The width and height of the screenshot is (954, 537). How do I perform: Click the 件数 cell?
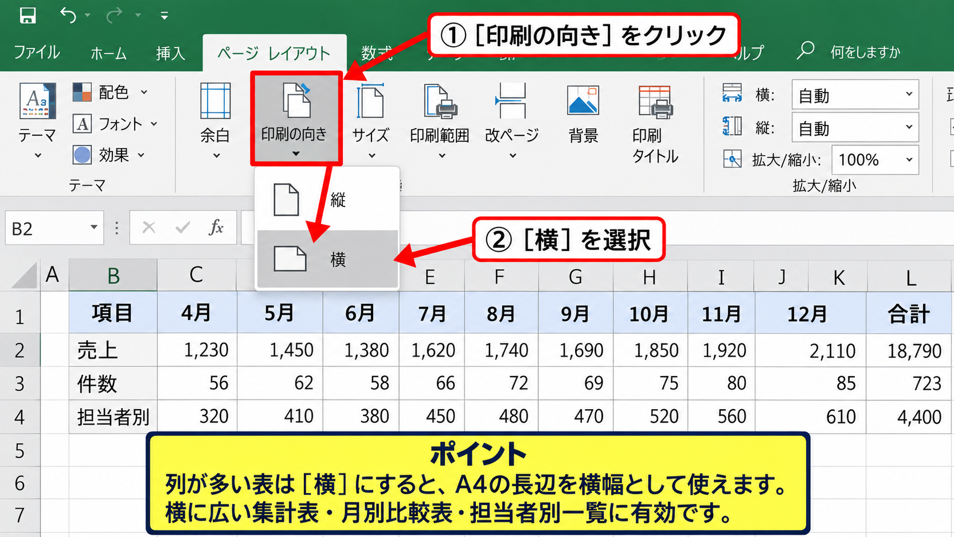pyautogui.click(x=113, y=383)
